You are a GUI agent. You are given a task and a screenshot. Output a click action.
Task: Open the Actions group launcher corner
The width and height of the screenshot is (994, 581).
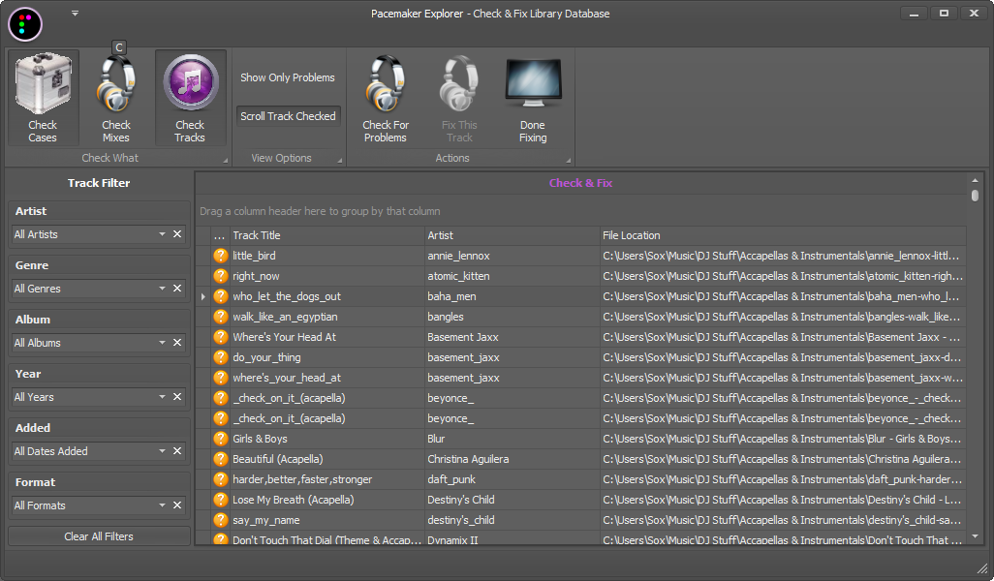pyautogui.click(x=568, y=161)
